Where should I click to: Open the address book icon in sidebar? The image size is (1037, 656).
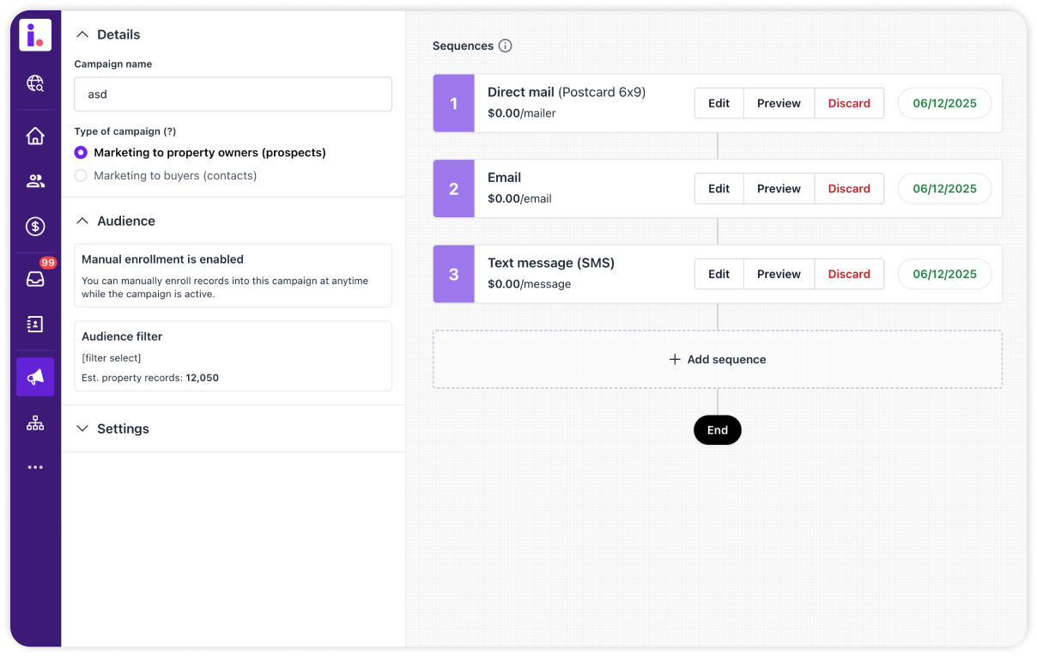tap(35, 325)
